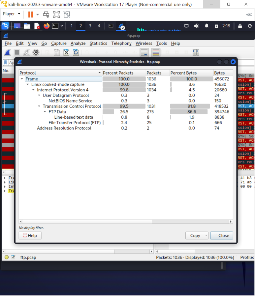This screenshot has width=255, height=296.
Task: Open capture options gear icon
Action: (36, 52)
